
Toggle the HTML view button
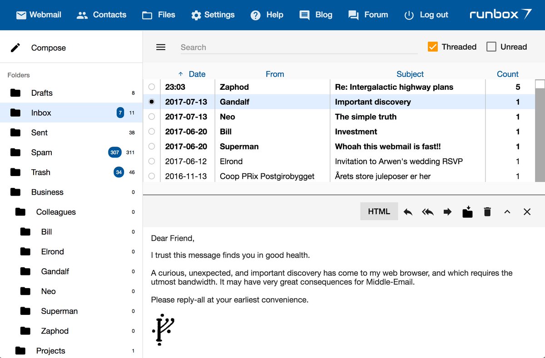(x=379, y=211)
